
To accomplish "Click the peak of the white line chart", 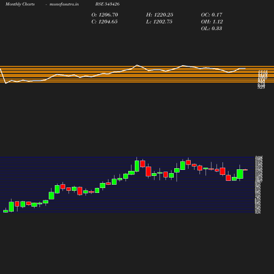I will click(137, 65).
